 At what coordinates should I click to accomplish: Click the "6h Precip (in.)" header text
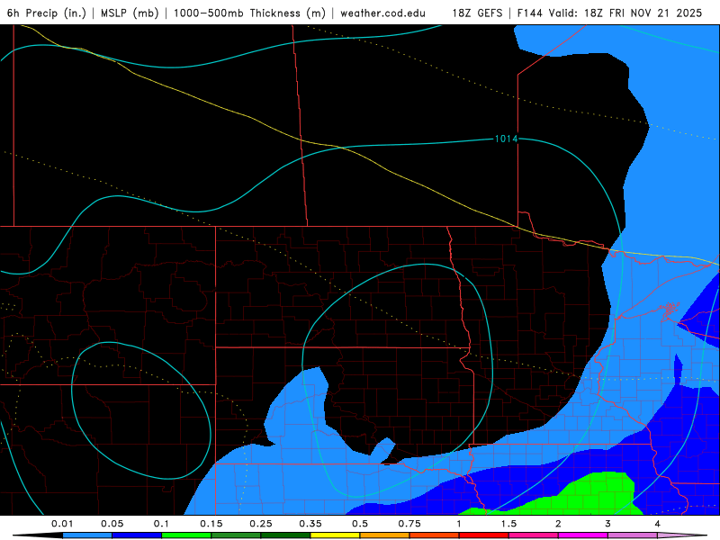click(x=47, y=13)
